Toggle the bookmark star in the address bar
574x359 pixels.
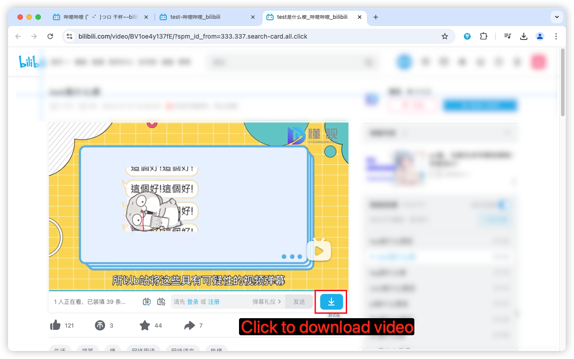pos(445,36)
